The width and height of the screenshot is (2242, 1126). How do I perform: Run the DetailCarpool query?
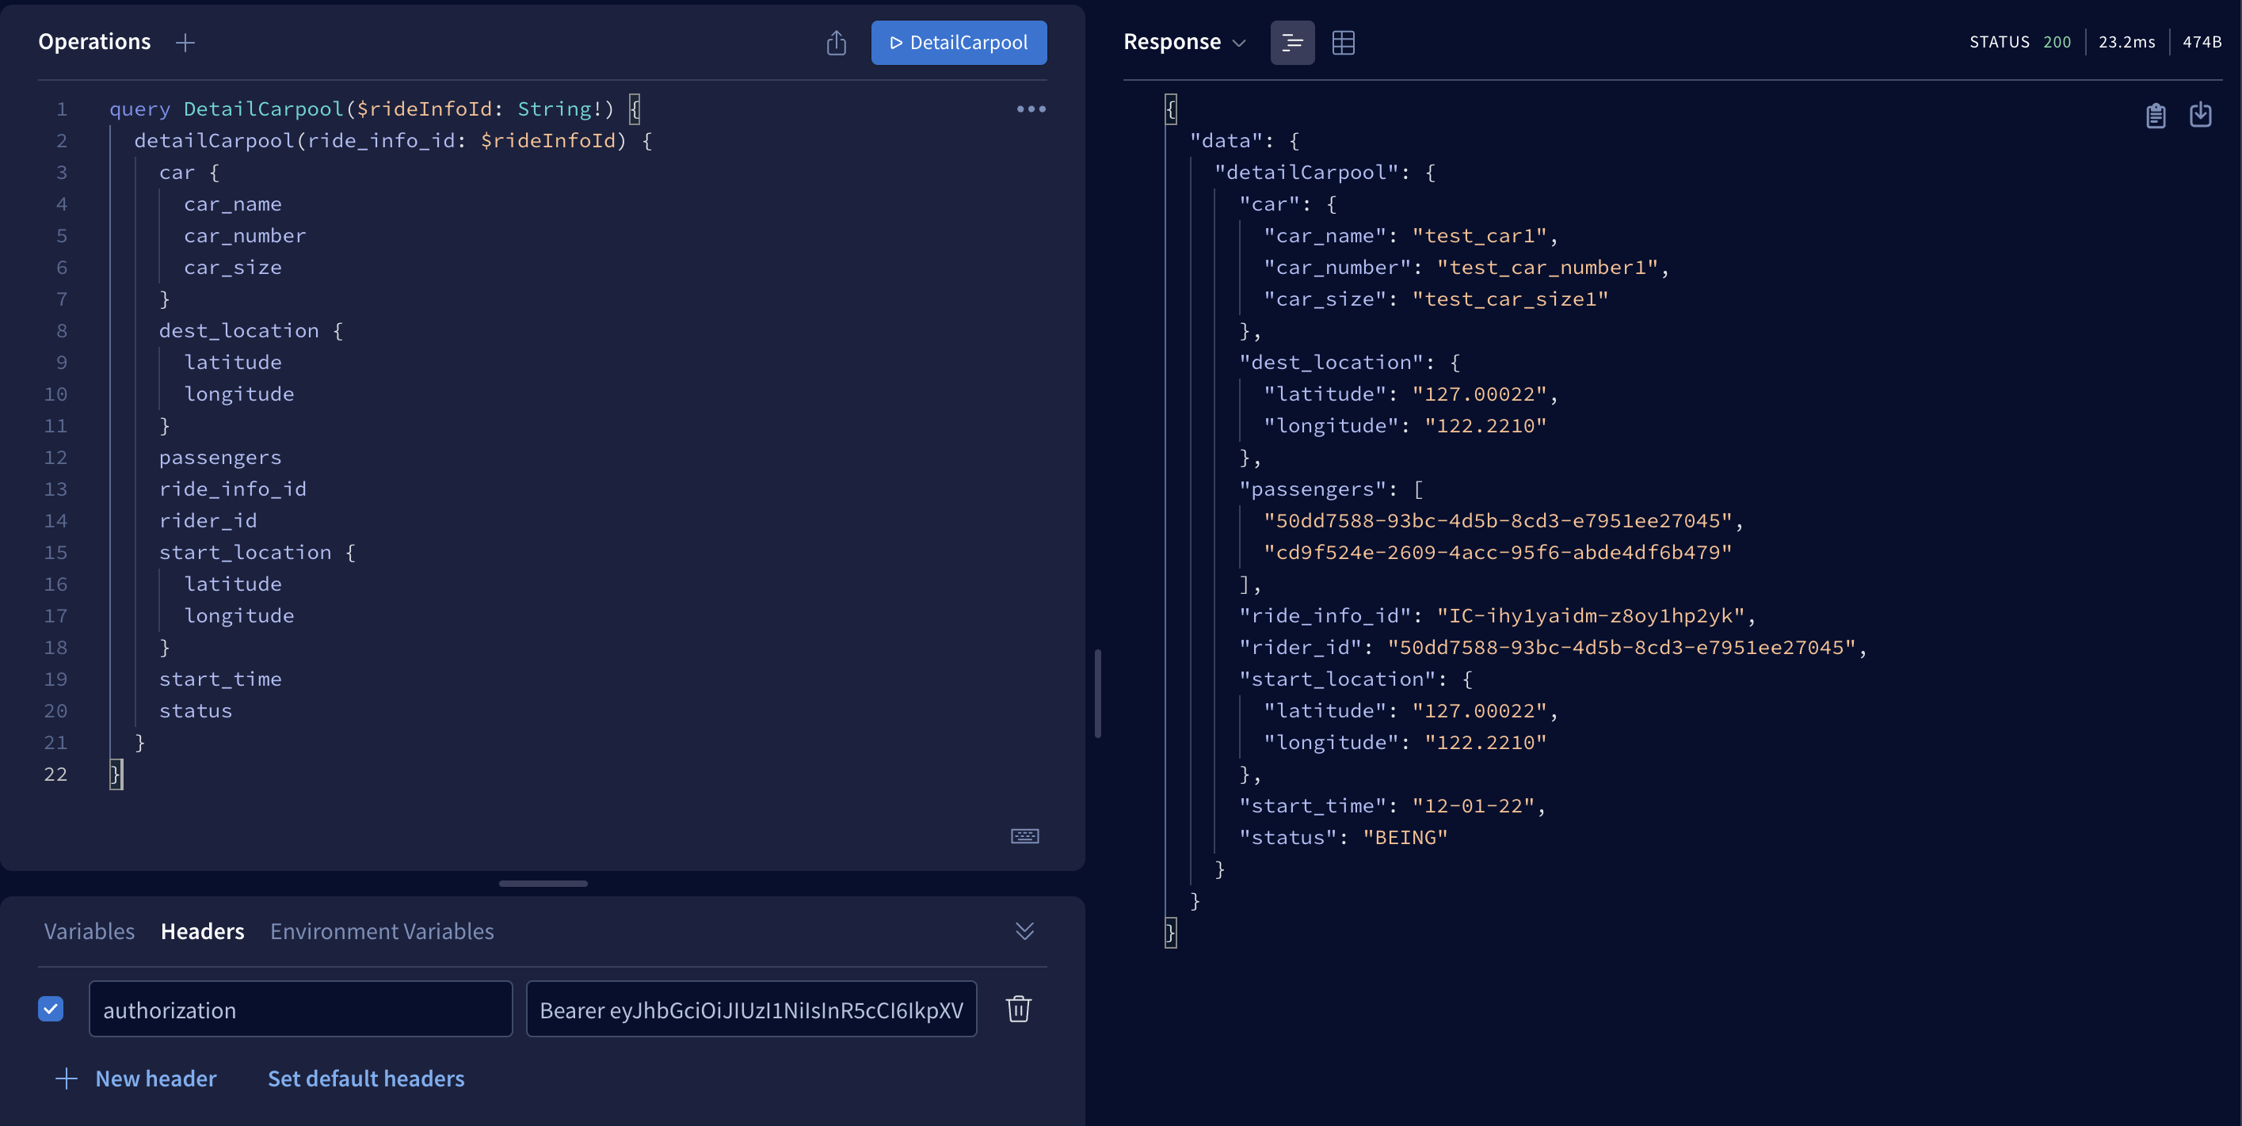click(959, 43)
